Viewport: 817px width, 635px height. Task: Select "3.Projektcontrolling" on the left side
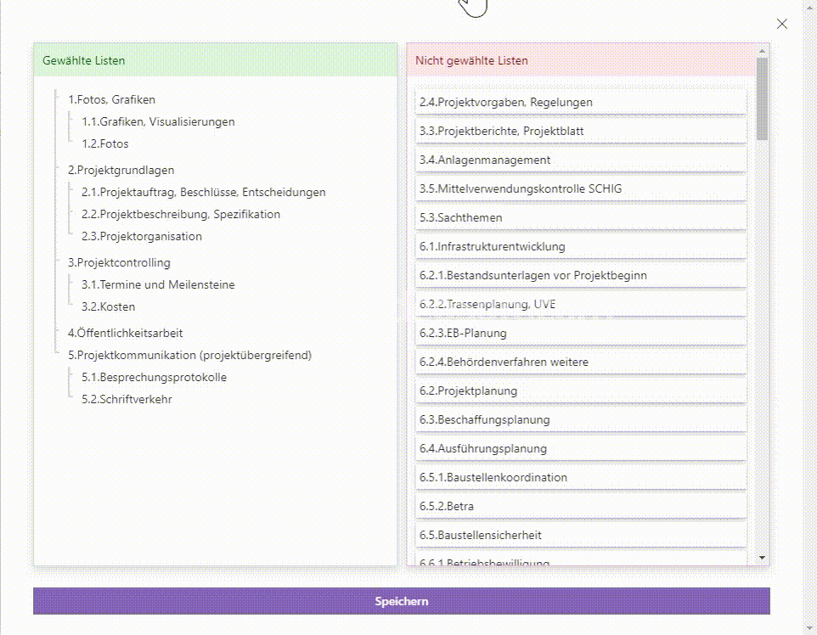(x=119, y=262)
